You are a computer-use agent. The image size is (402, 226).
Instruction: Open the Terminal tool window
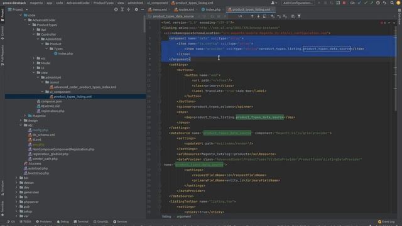coord(81,222)
